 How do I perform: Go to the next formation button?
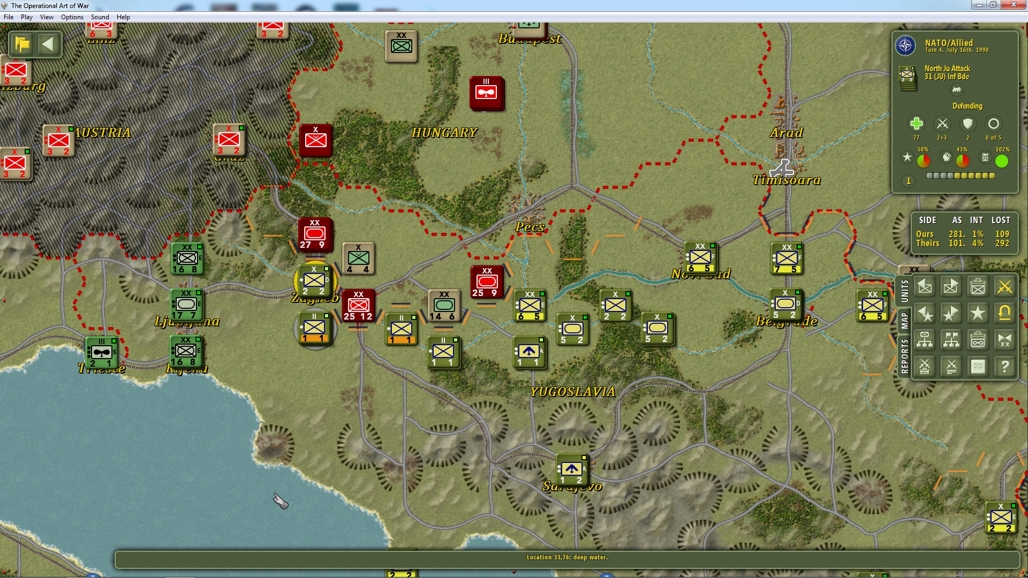pyautogui.click(x=951, y=313)
